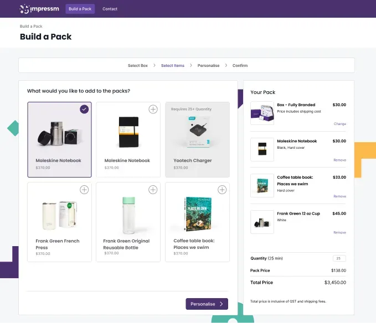
Task: Add Coffee table book via plus icon
Action: pos(222,190)
